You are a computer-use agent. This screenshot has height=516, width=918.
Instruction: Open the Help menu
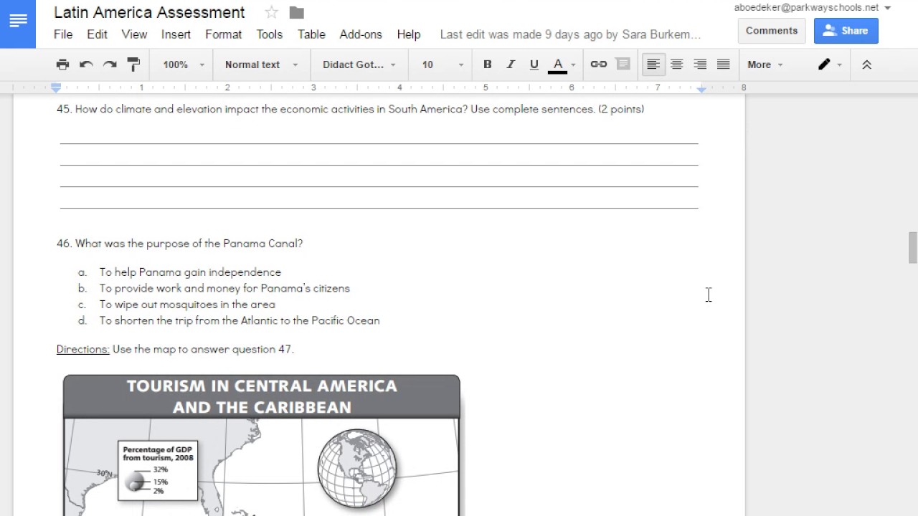point(409,34)
